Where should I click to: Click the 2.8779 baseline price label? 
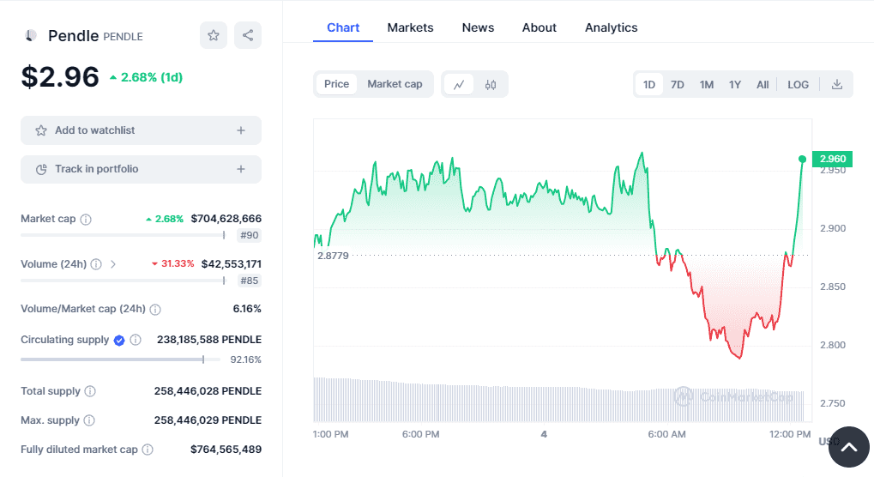click(x=333, y=256)
